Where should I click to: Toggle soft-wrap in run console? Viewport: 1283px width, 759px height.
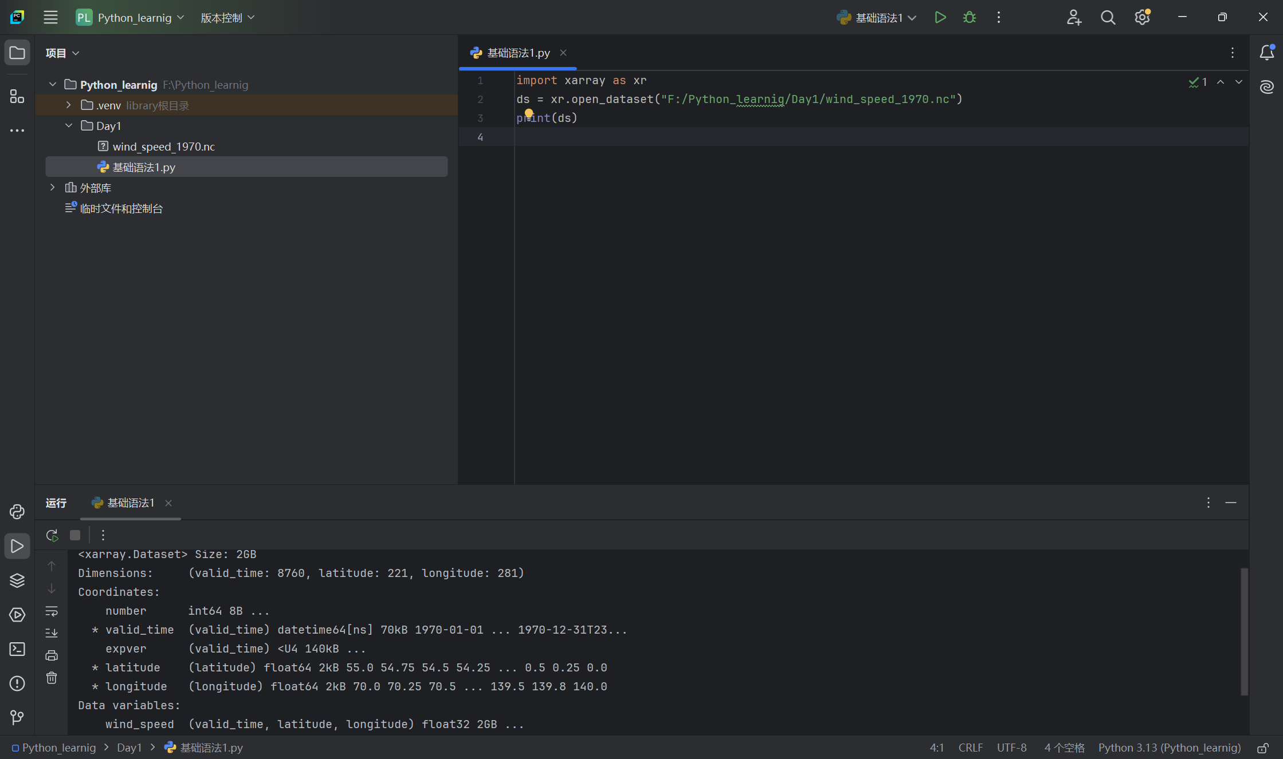52,611
